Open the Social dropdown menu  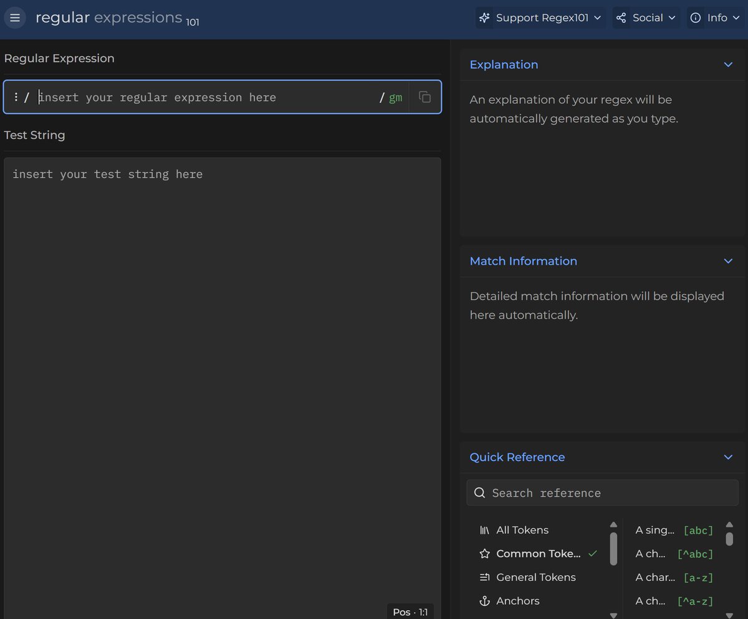646,18
